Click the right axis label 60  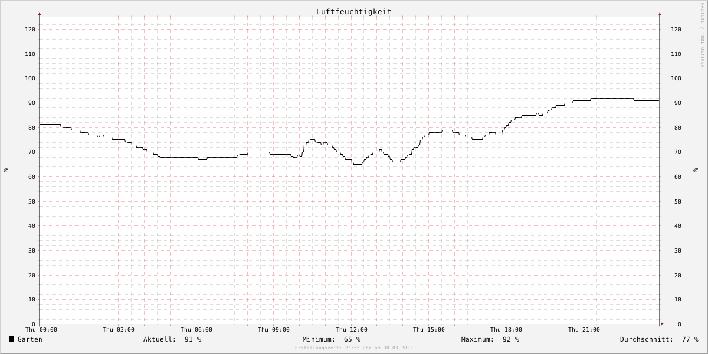click(678, 177)
